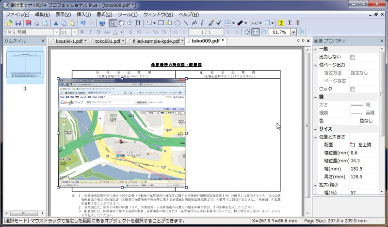Image resolution: width=388 pixels, height=227 pixels.
Task: Select the text box insert tool
Action: pos(148,23)
